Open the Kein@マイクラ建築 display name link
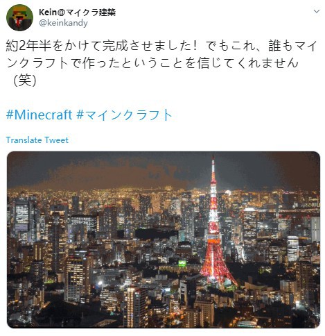 coord(77,12)
